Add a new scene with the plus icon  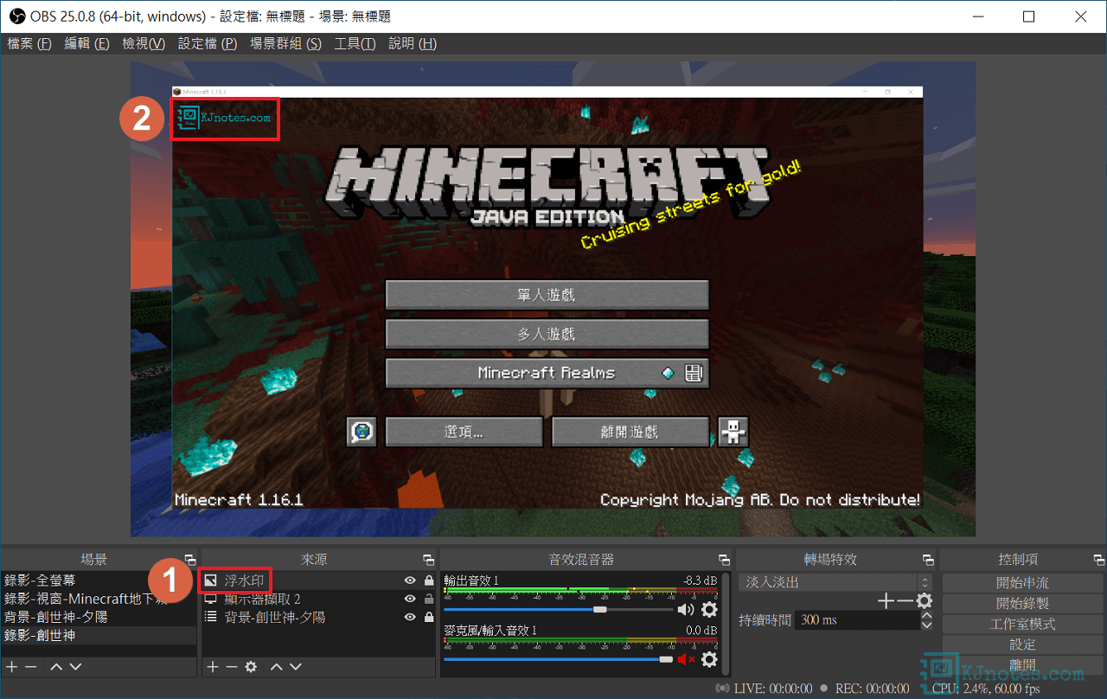[x=12, y=667]
